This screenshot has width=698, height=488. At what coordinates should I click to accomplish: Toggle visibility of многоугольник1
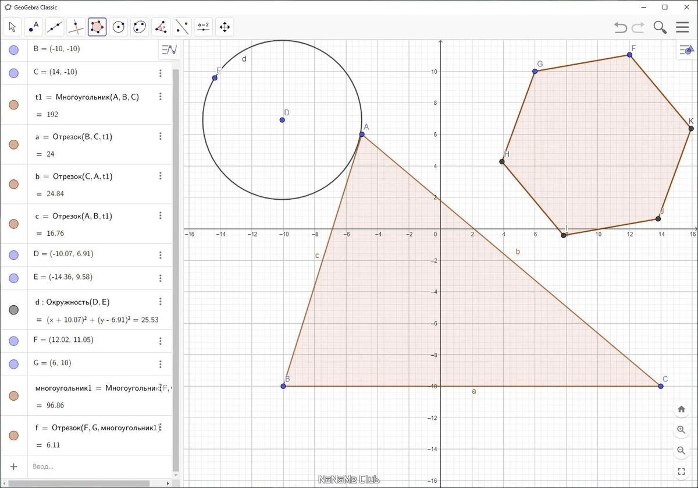(x=14, y=396)
